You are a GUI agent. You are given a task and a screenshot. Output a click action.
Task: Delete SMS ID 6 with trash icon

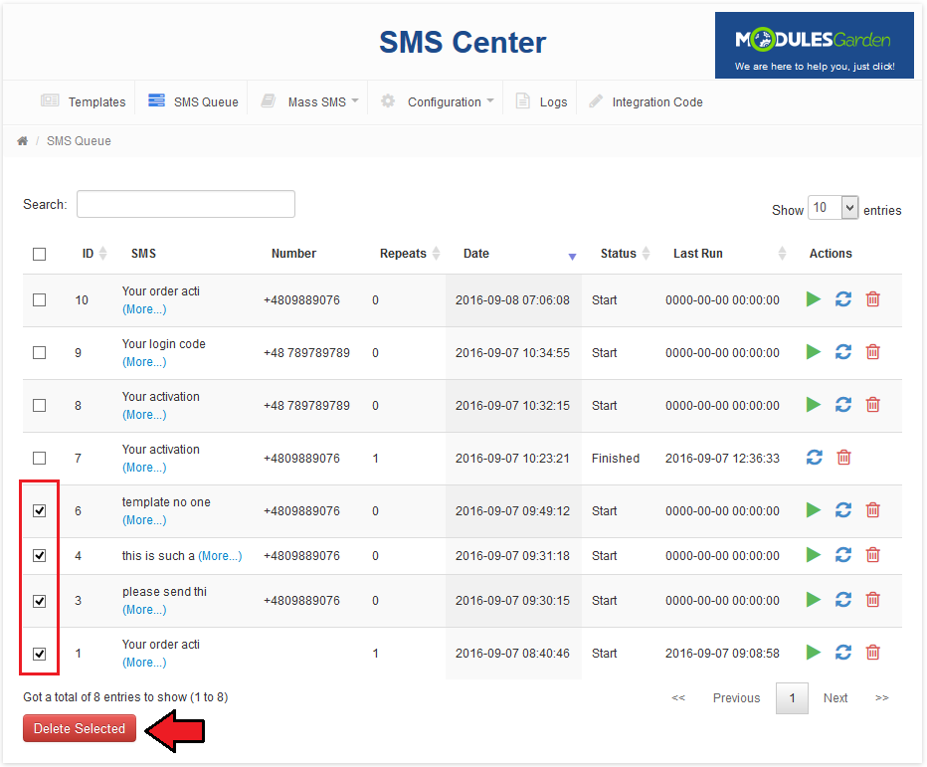tap(872, 509)
